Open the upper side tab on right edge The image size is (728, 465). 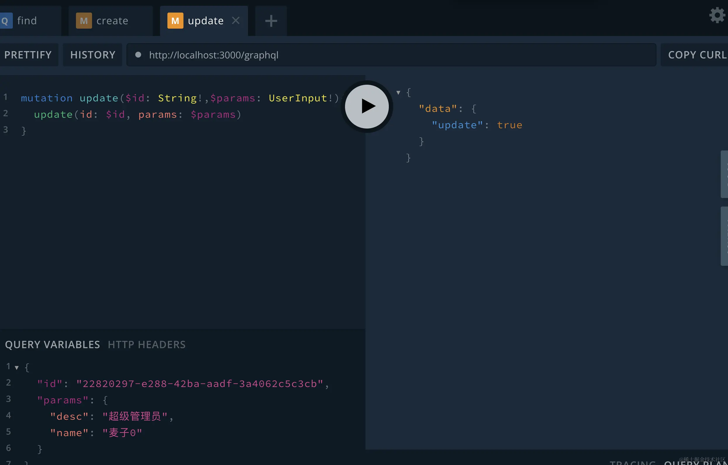click(x=724, y=174)
